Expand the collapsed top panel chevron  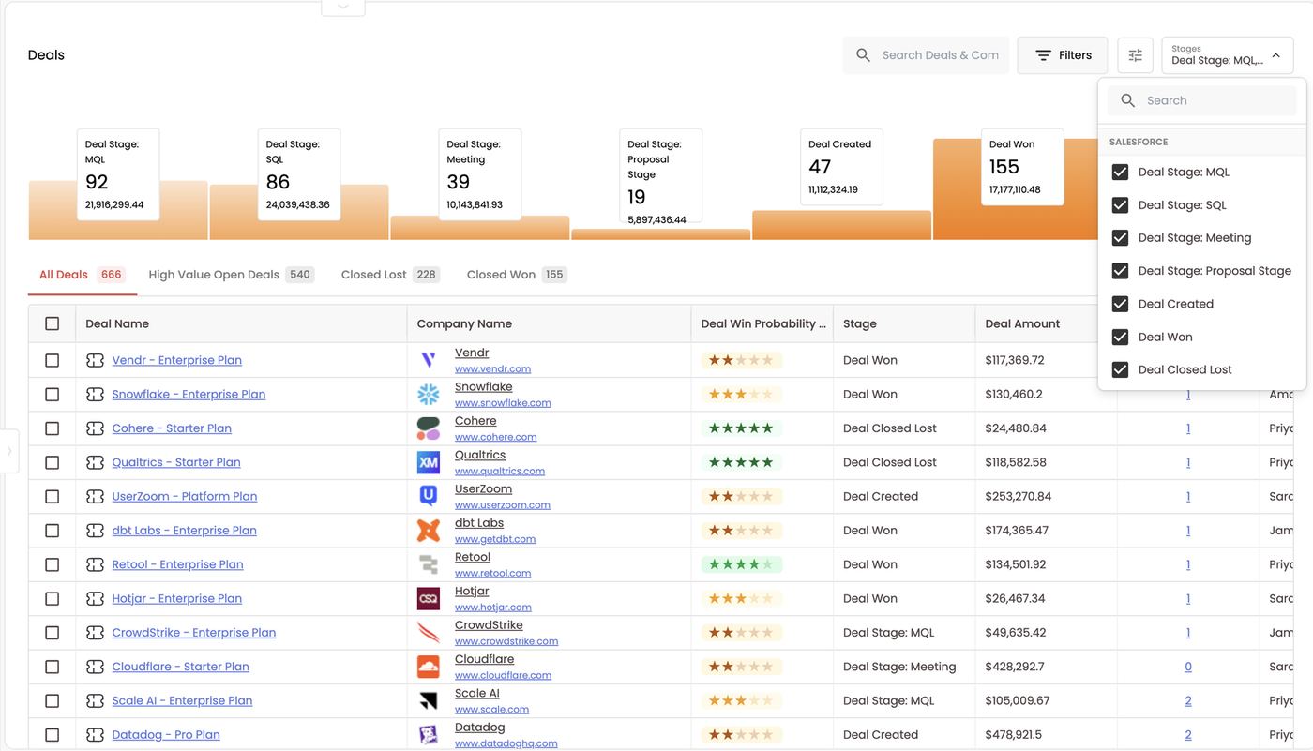343,7
